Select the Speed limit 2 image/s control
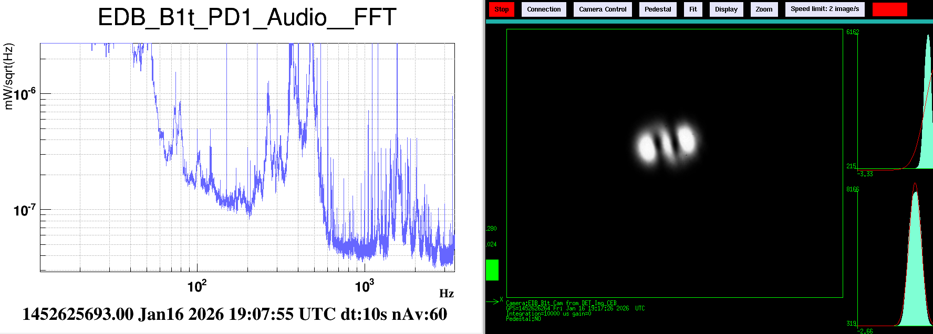933x334 pixels. 824,9
